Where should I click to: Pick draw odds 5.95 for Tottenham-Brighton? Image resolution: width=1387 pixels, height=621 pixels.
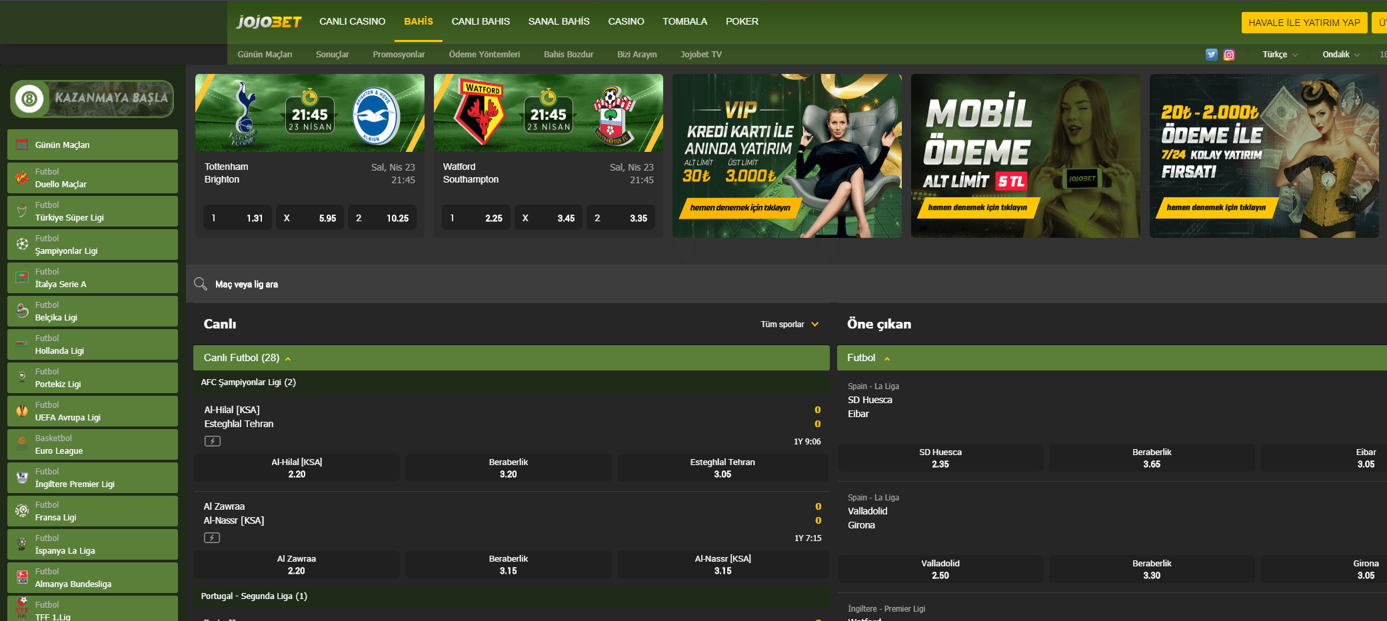tap(310, 218)
